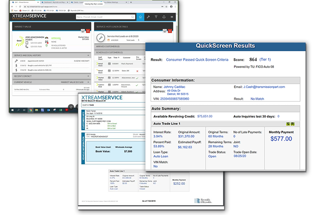Bookmark this page with the star icon
Image resolution: width=316 pixels, height=215 pixels.
coord(166,7)
